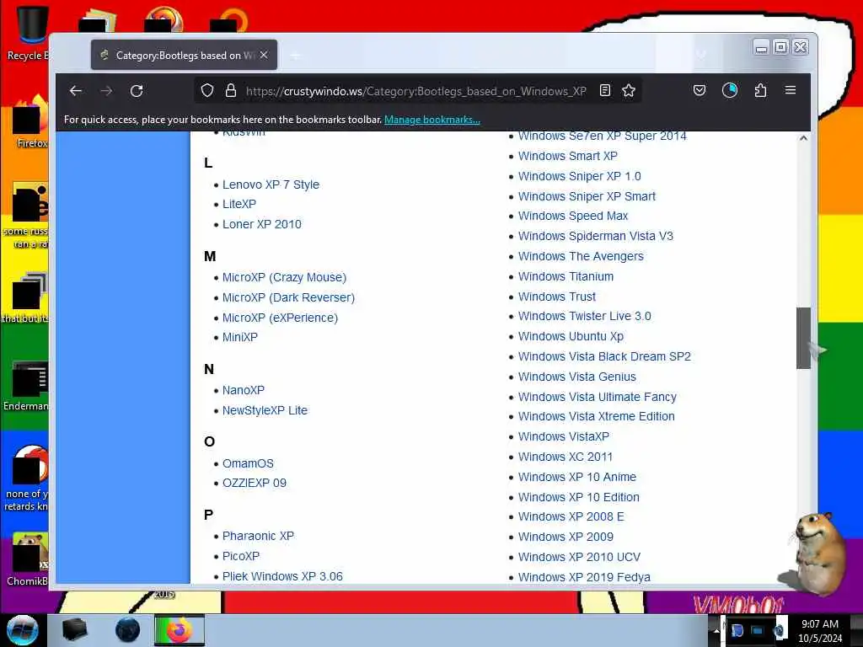Show site security padlock info
Image resolution: width=863 pixels, height=647 pixels.
[x=231, y=90]
